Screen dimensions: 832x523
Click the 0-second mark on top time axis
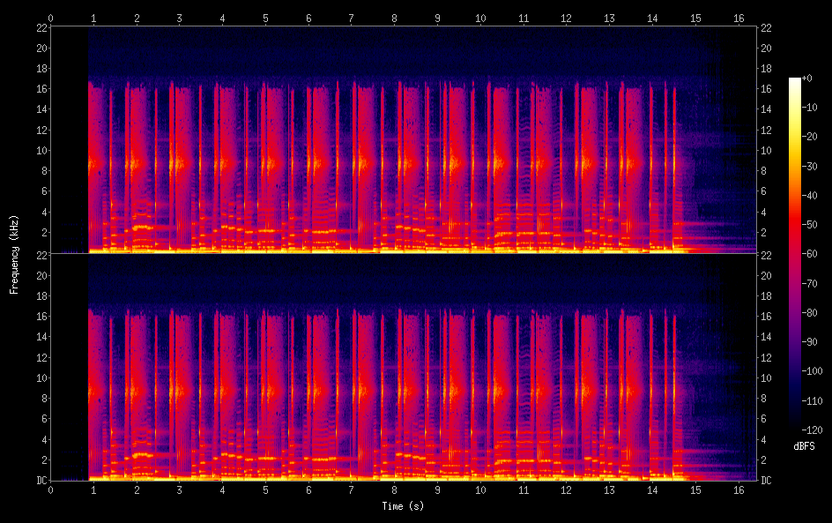pyautogui.click(x=50, y=18)
